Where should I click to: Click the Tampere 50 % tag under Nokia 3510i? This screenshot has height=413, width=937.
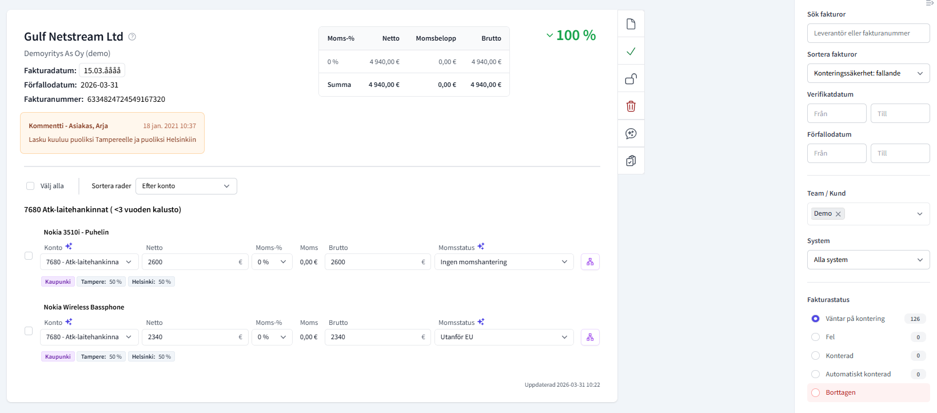point(101,281)
